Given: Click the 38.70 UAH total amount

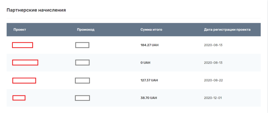Looking at the screenshot, I should click(x=149, y=98).
